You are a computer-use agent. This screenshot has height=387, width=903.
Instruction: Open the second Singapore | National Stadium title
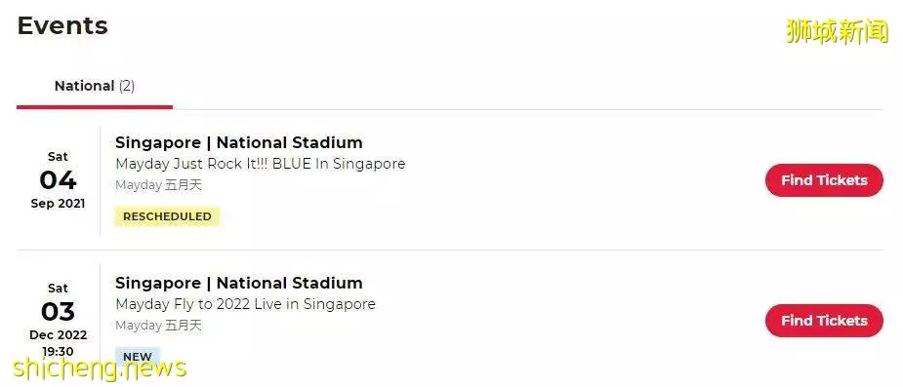tap(239, 283)
